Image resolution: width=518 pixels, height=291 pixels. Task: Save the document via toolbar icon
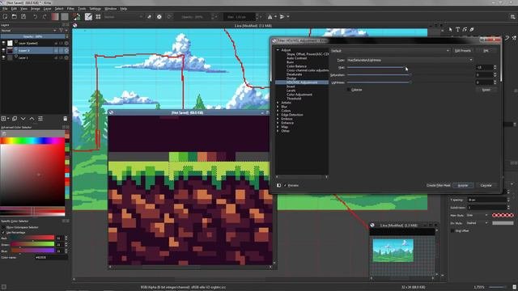23,16
